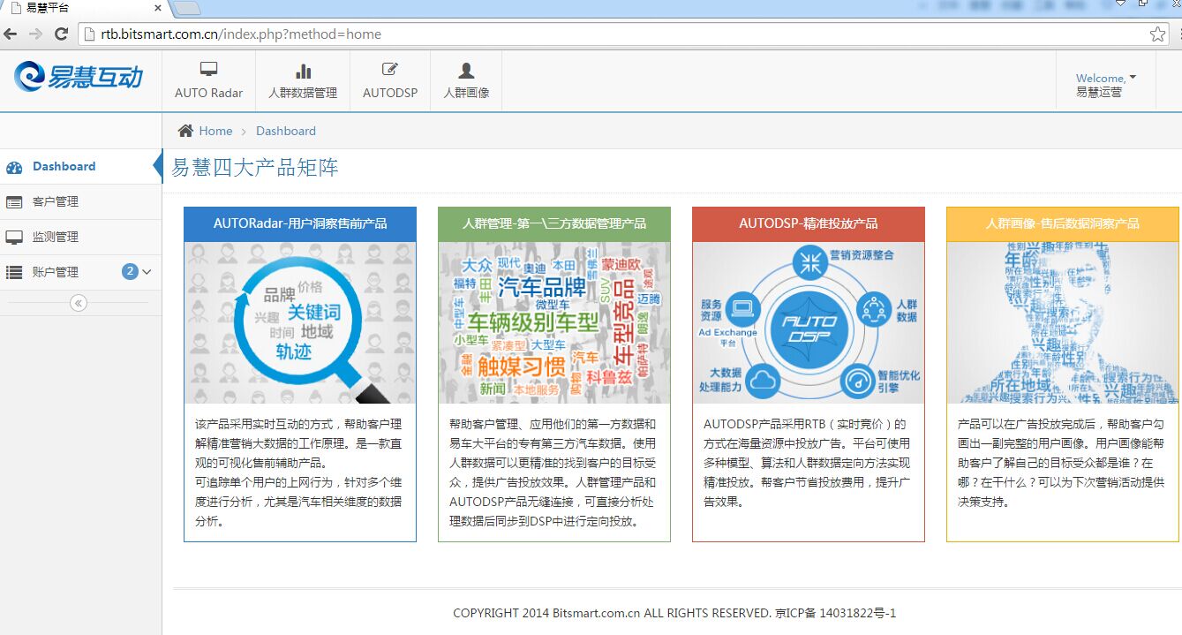Click the 账户管理 list icon
1182x635 pixels.
(13, 273)
